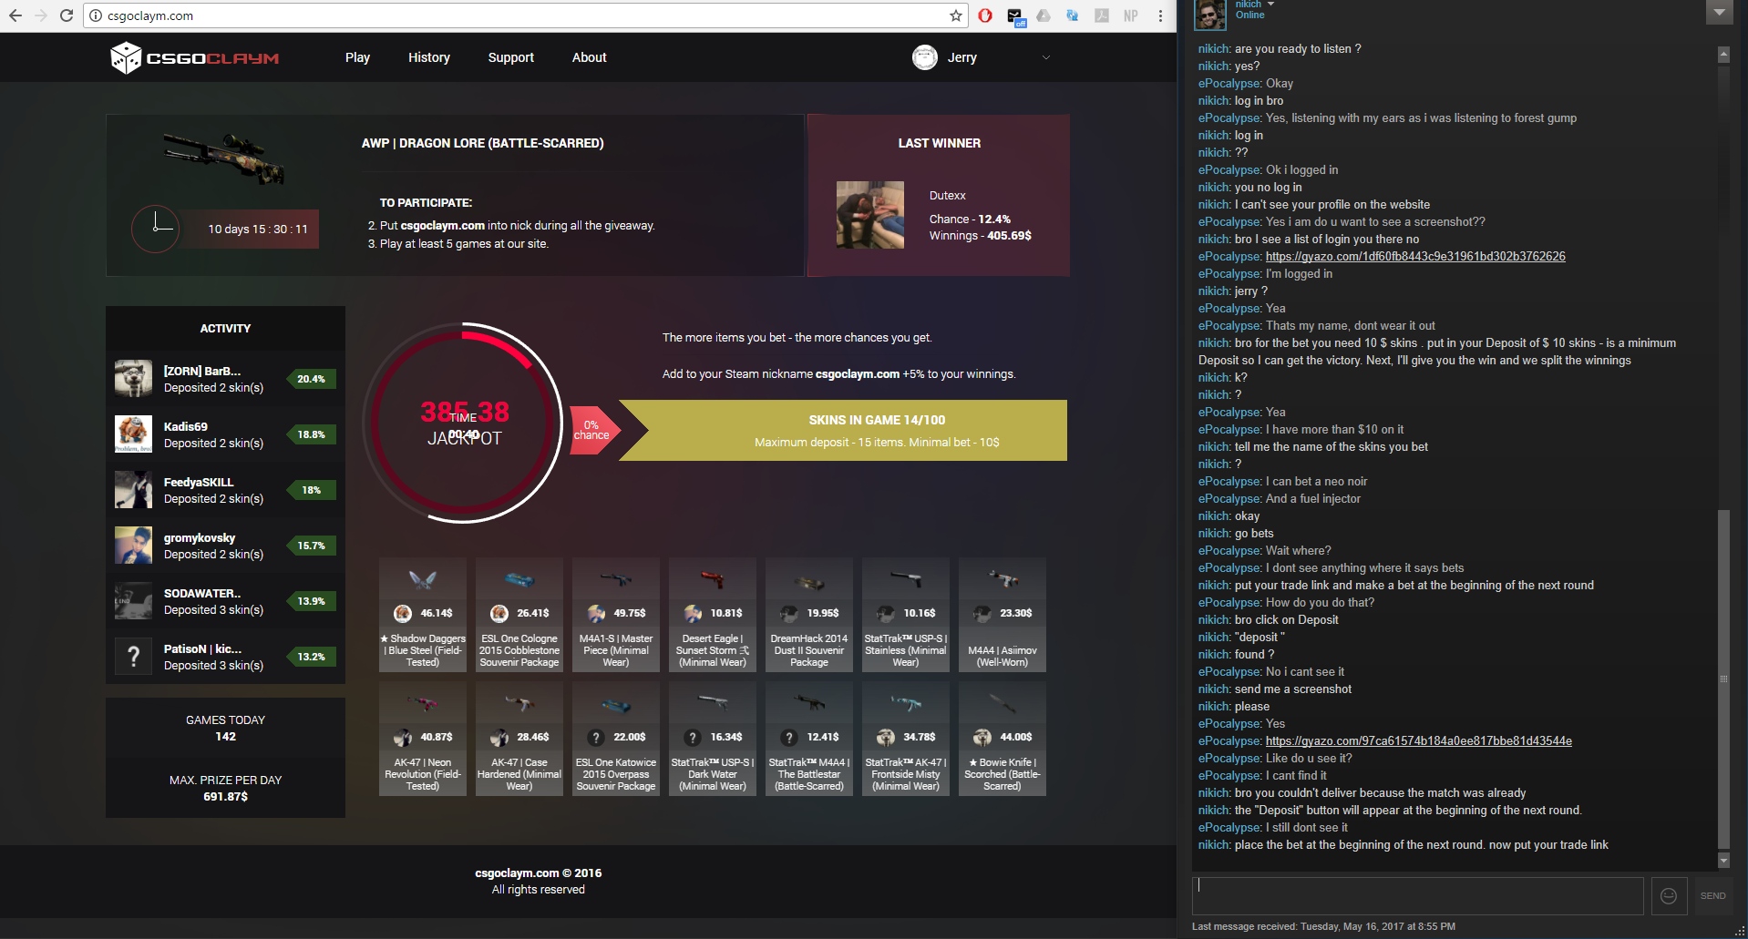Click the Kadis69 player avatar
Viewport: 1748px width, 939px height.
133,434
